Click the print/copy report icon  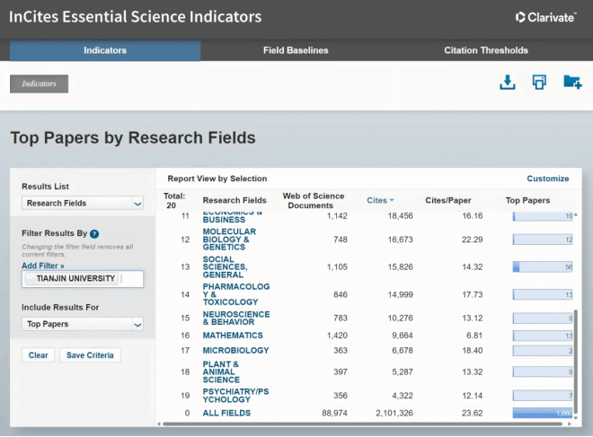(x=539, y=82)
